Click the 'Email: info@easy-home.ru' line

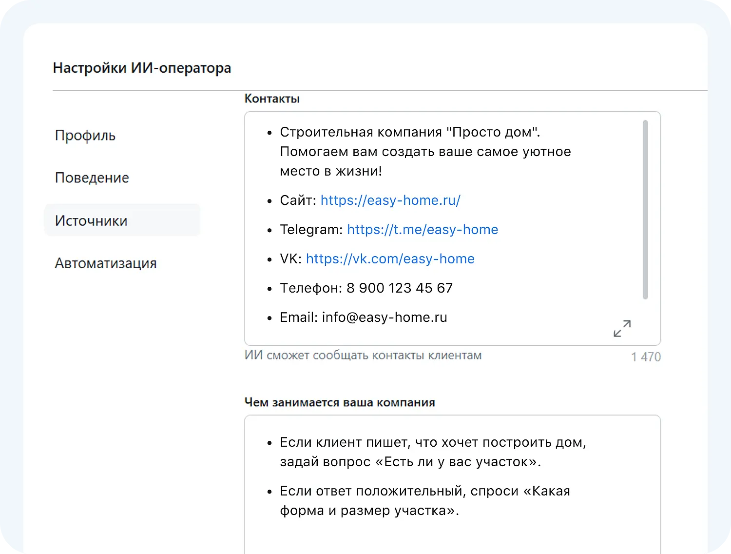pyautogui.click(x=364, y=317)
